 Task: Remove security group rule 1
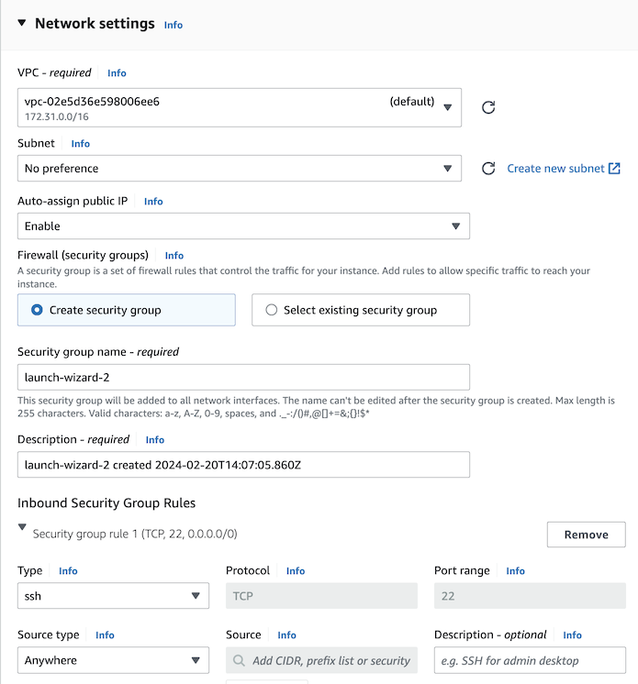[586, 535]
